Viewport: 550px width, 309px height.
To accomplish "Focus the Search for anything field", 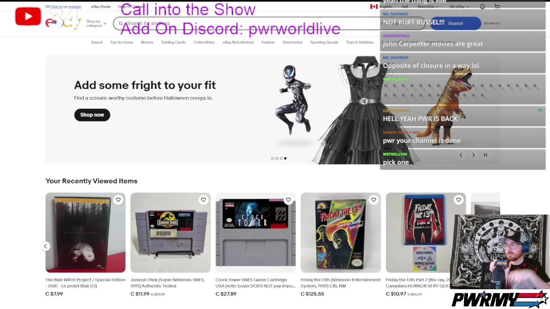I will coord(269,23).
